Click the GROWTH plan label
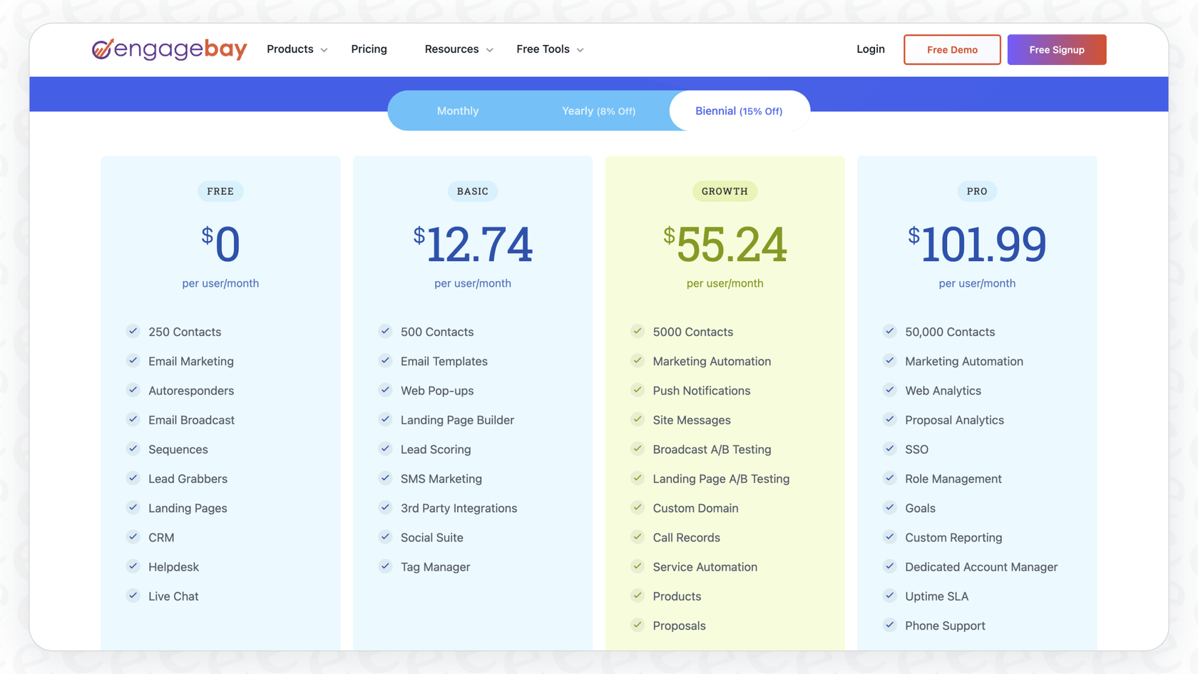This screenshot has height=674, width=1198. [x=725, y=191]
